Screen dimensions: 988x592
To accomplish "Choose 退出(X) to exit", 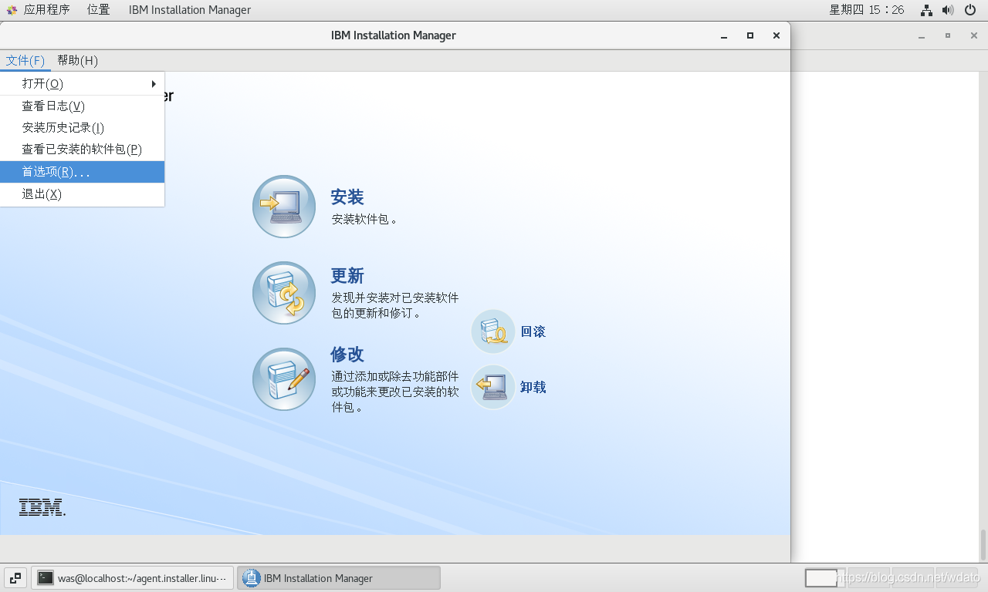I will click(x=83, y=194).
